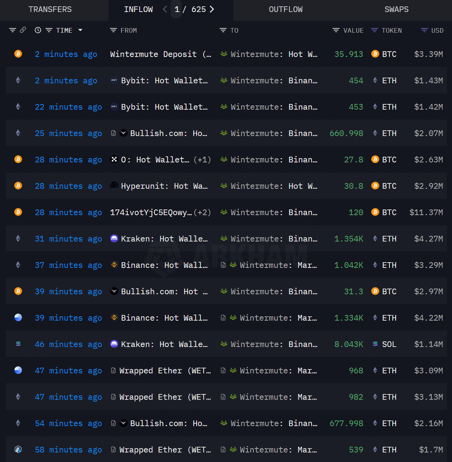Open the 25 minutes ago transaction link
452x462 pixels.
(x=68, y=134)
